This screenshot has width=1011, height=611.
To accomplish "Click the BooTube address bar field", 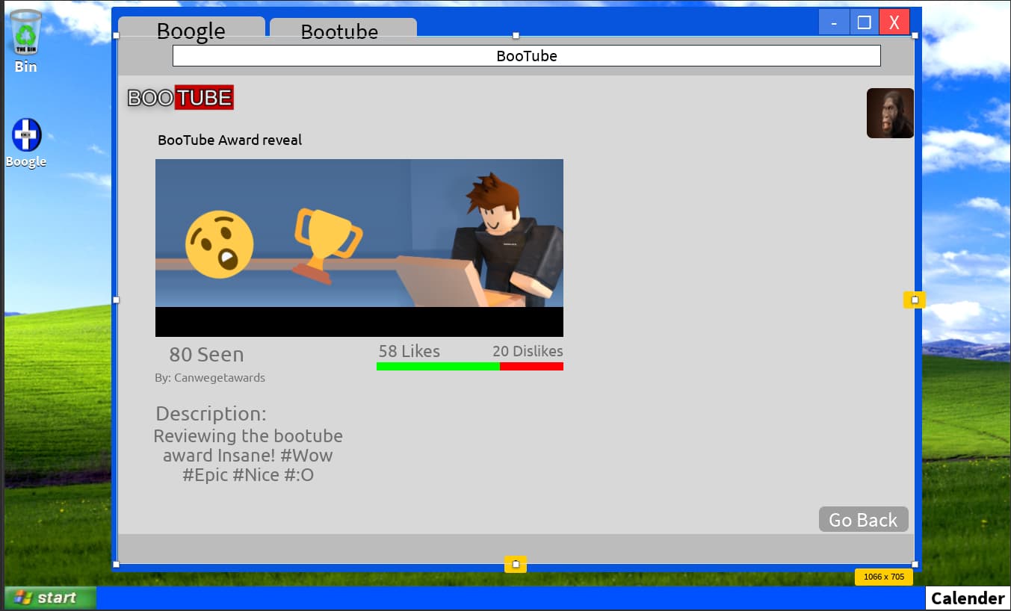I will (527, 56).
